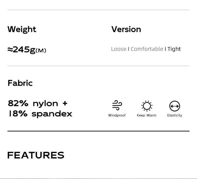Click separator between Comfortable and Tight

tap(165, 49)
